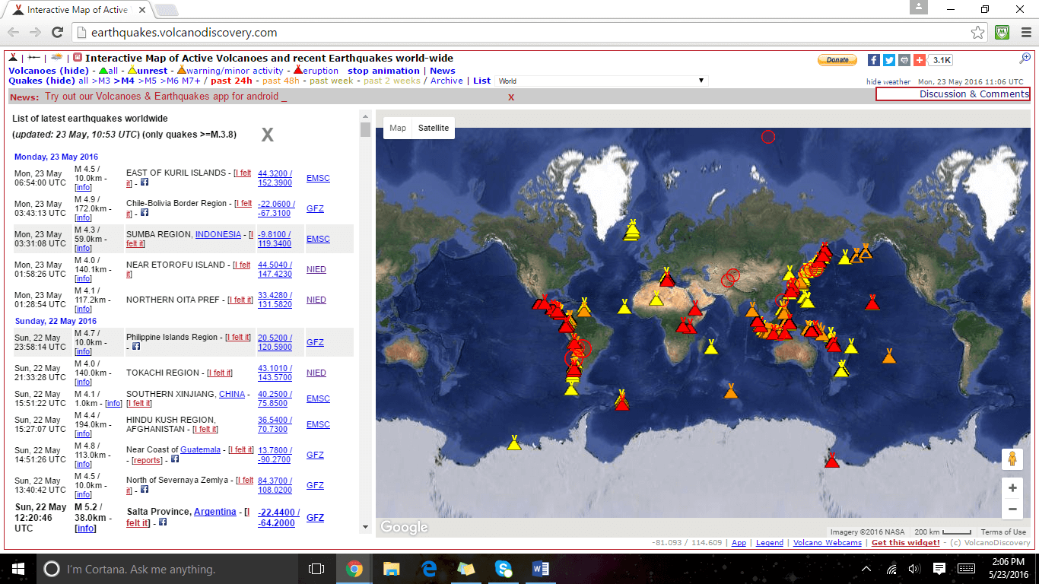Click Facebook icon in Near Coast of Guatemala row

(174, 459)
